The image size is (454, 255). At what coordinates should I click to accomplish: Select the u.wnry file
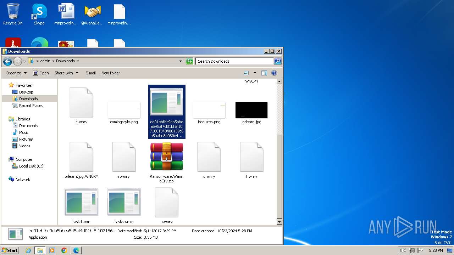(166, 205)
